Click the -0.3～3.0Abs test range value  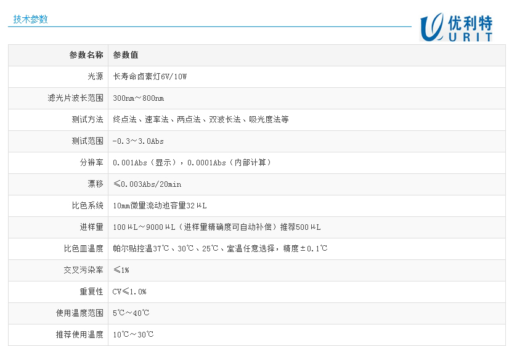tap(138, 141)
